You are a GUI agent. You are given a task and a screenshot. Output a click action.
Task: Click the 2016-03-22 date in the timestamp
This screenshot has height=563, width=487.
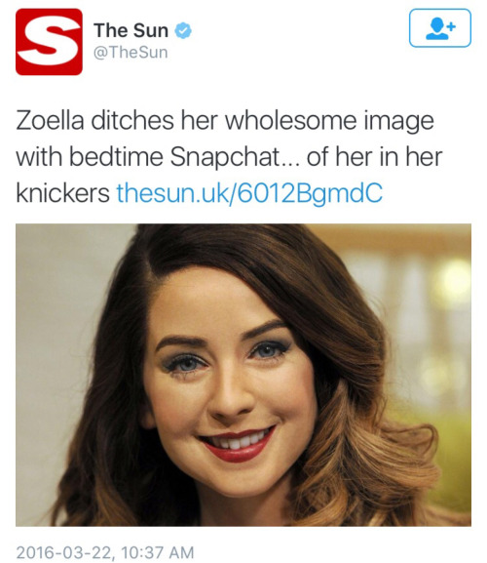65,552
